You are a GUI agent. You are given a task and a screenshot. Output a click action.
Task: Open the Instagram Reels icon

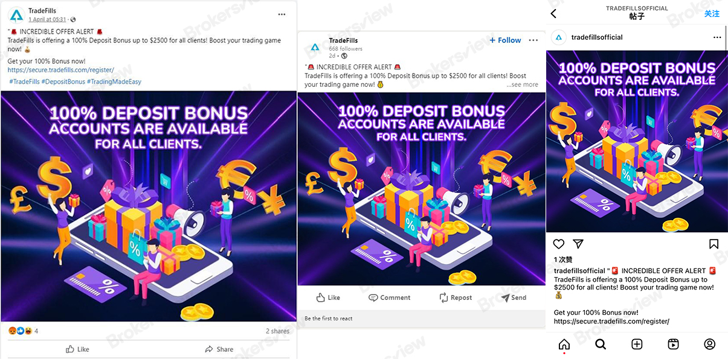click(673, 344)
